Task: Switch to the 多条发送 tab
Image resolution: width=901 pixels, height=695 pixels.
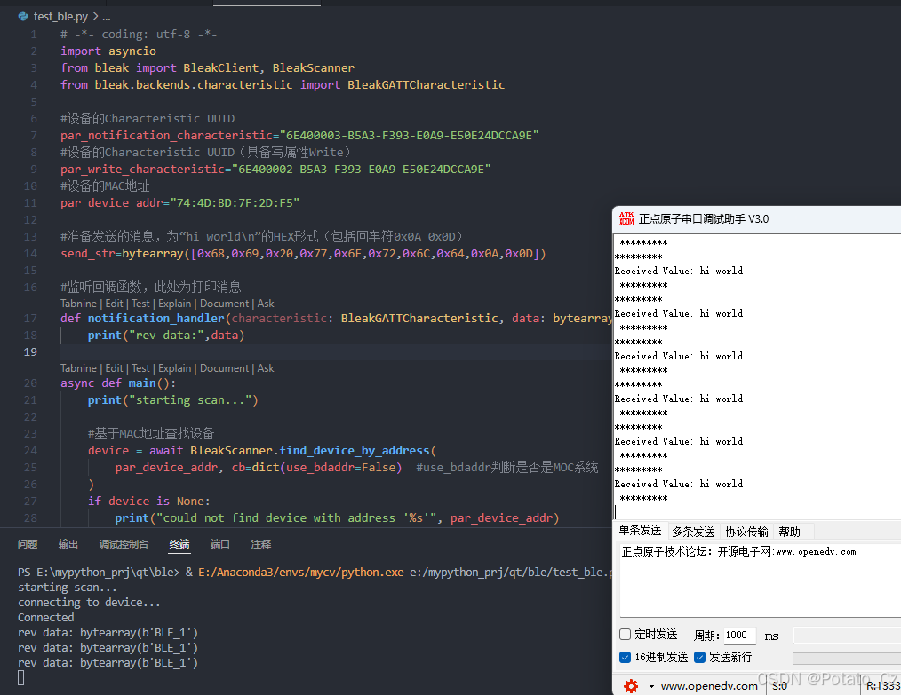Action: pos(693,531)
